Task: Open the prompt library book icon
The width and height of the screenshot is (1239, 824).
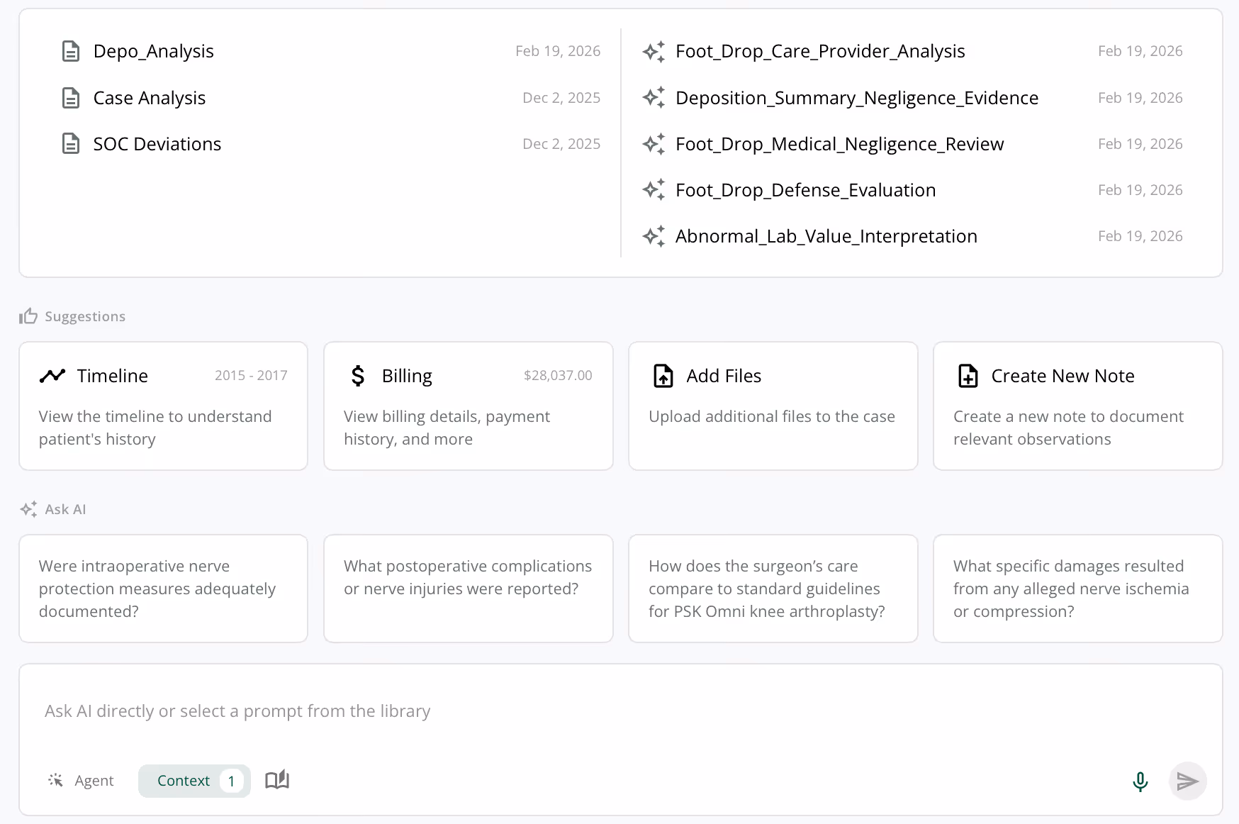Action: pyautogui.click(x=276, y=780)
